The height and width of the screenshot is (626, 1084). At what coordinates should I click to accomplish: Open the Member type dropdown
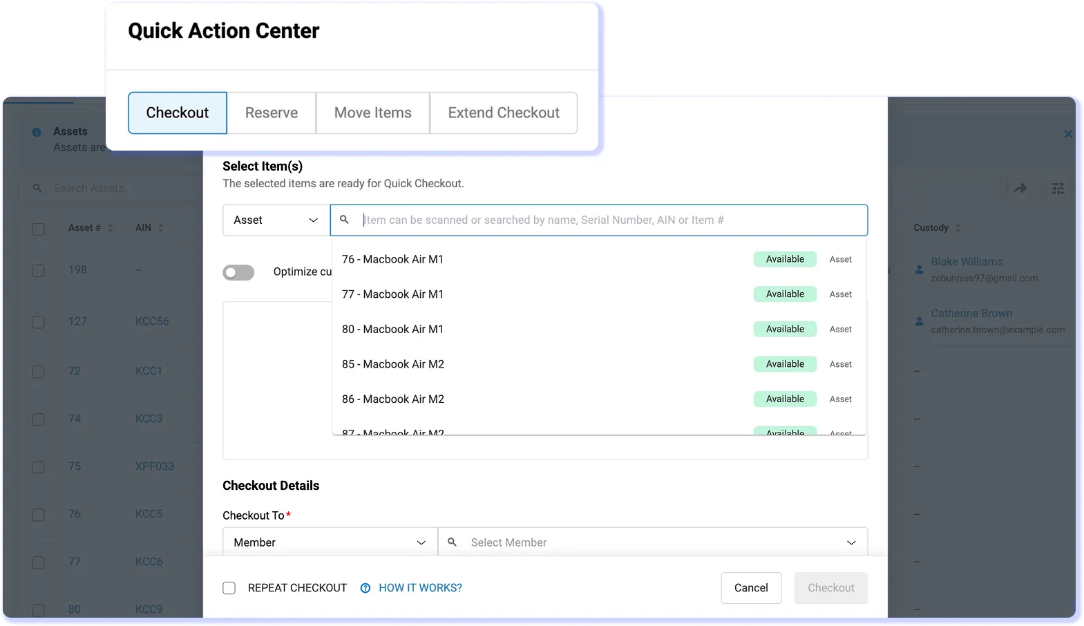(330, 542)
